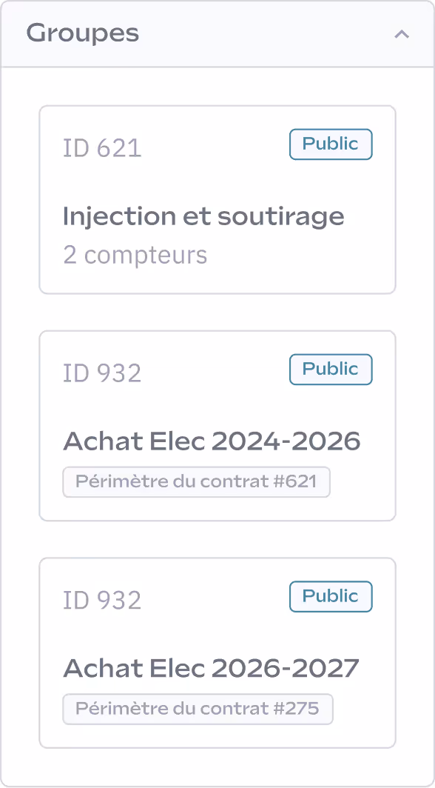435x788 pixels.
Task: Select the Injection et soutirage card
Action: click(x=217, y=198)
